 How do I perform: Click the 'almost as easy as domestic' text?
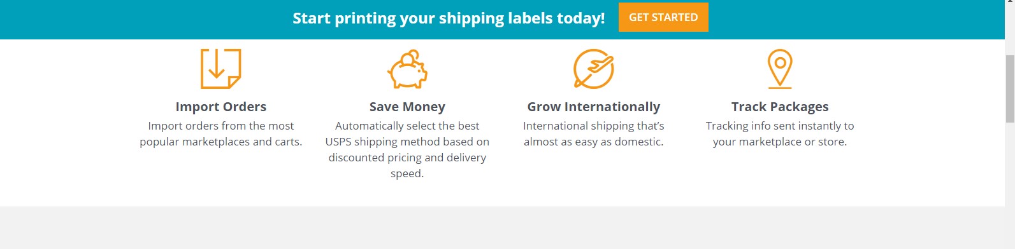pyautogui.click(x=594, y=142)
